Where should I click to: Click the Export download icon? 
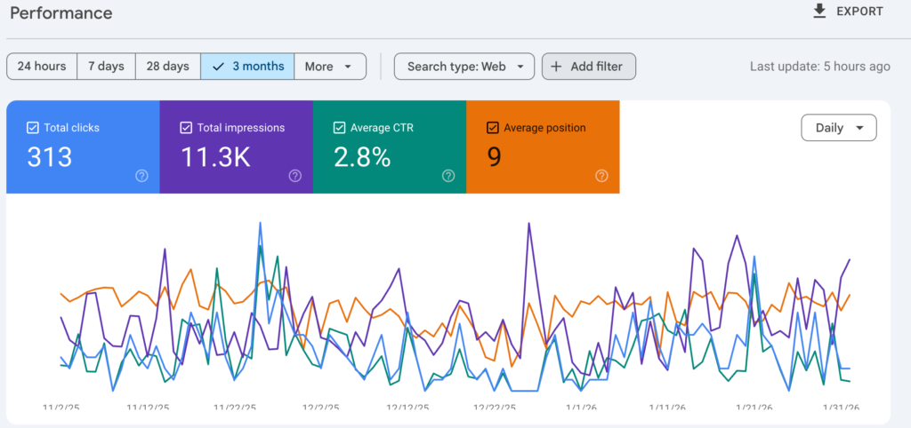click(x=819, y=12)
